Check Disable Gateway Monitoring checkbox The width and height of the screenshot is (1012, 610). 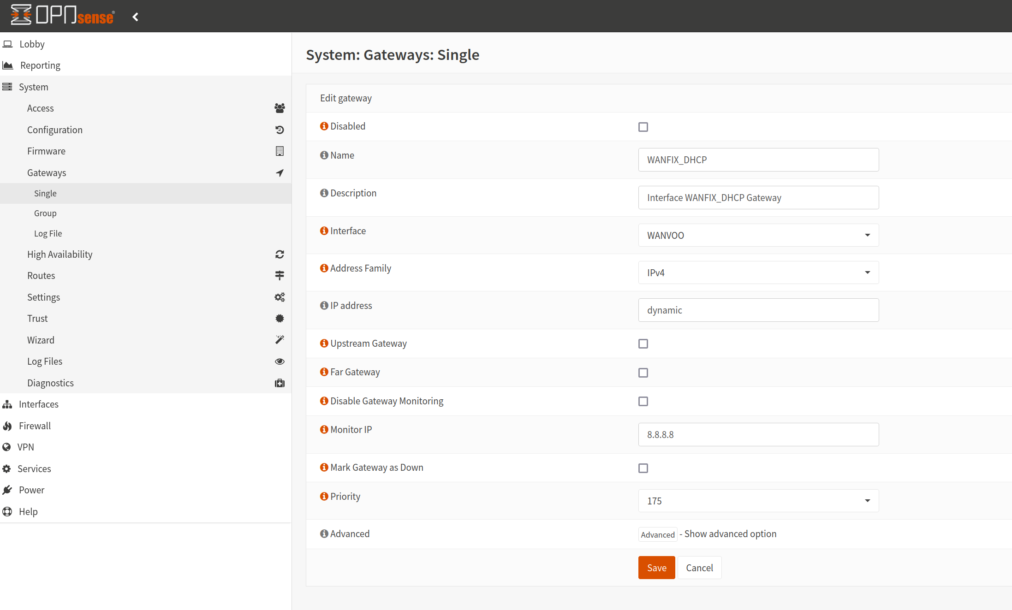point(643,401)
